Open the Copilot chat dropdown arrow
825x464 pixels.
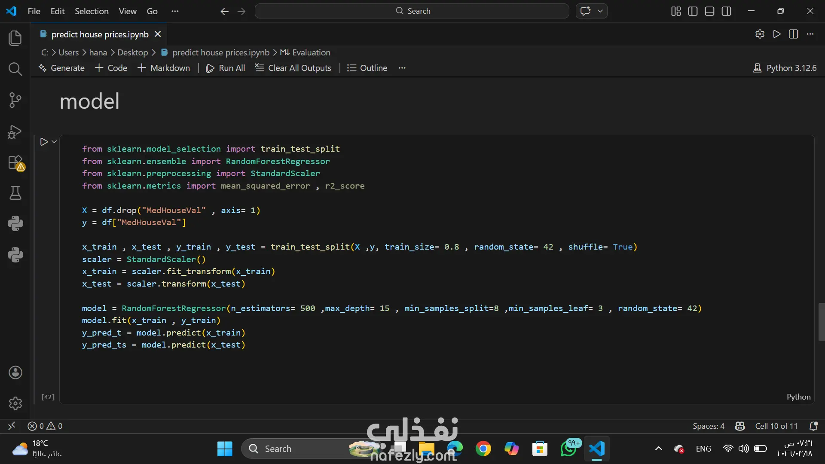coord(600,11)
